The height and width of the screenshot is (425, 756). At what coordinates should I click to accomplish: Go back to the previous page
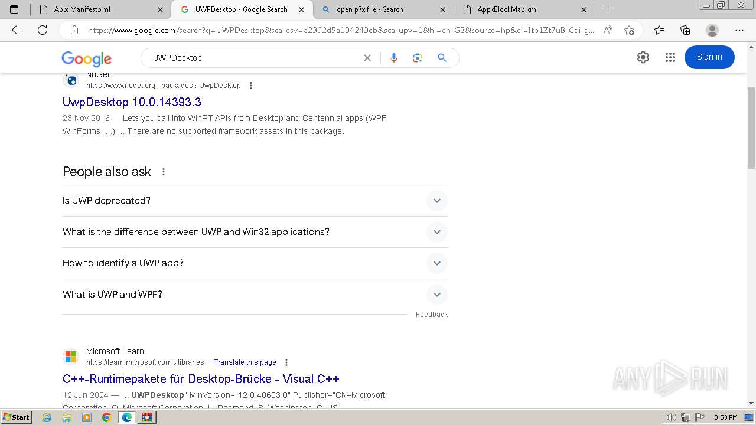[17, 30]
